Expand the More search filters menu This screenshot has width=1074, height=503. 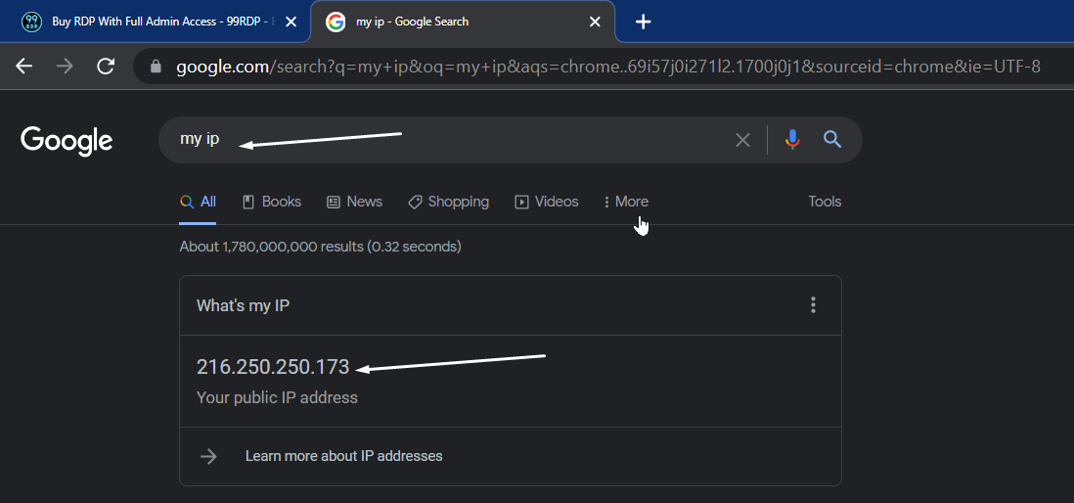pos(625,202)
